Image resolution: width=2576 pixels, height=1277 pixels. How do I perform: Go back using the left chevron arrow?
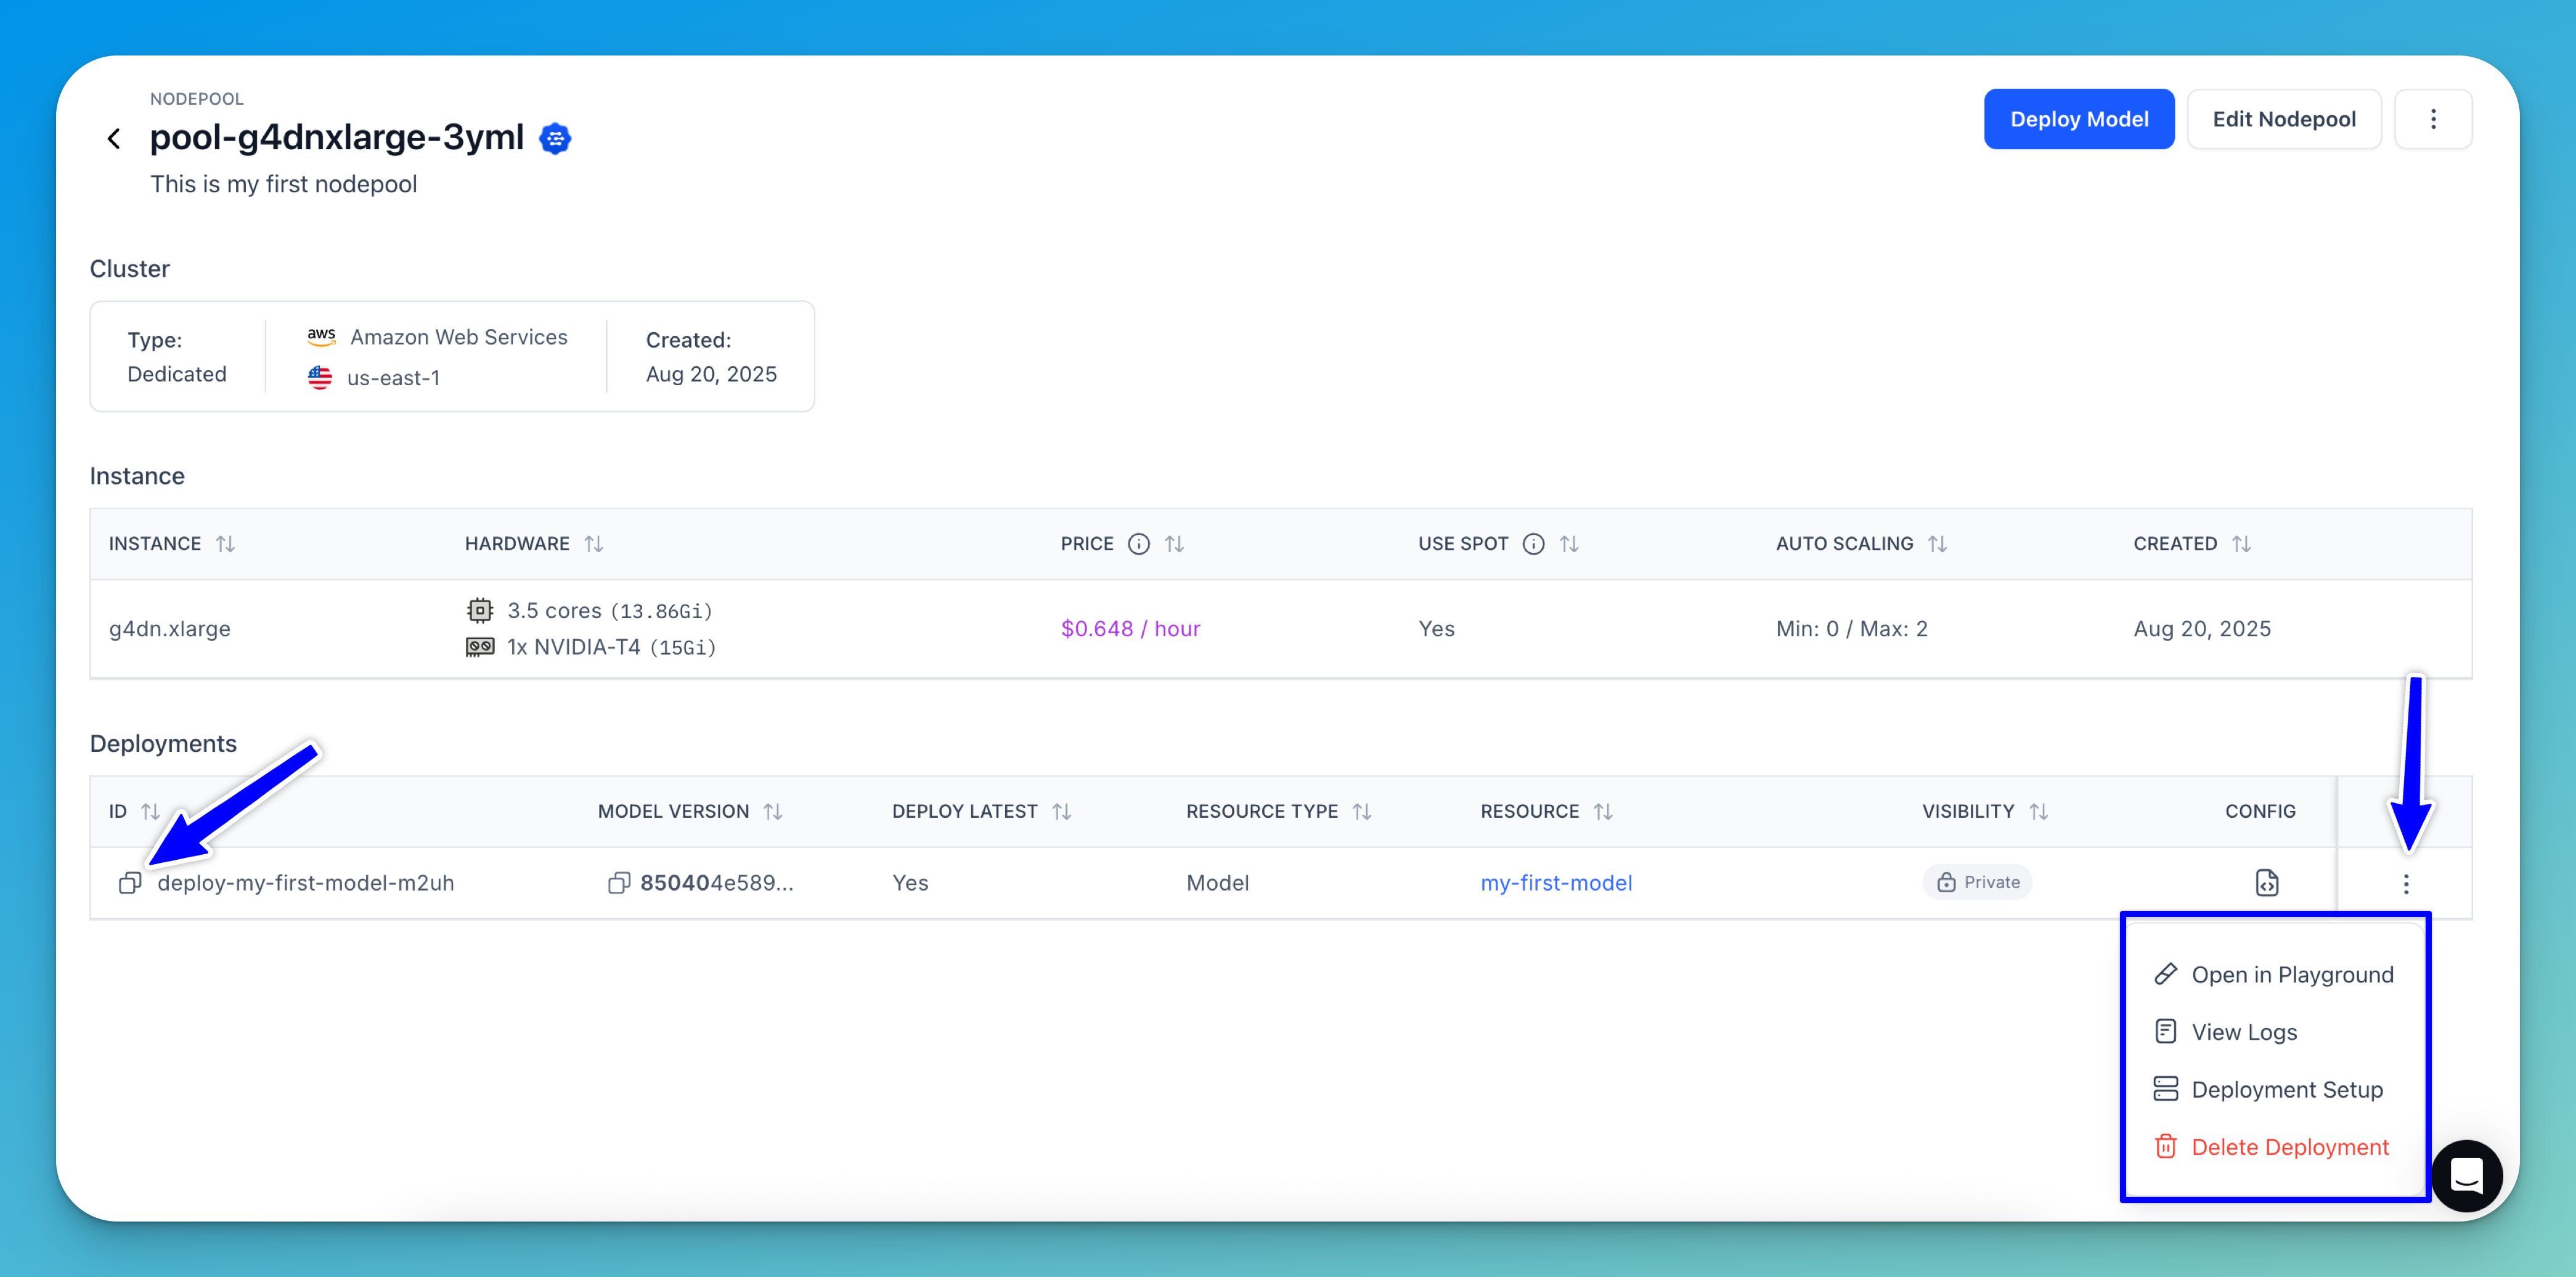tap(114, 138)
